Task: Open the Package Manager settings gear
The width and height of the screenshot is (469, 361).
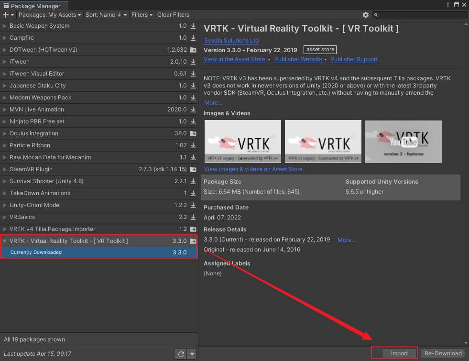Action: [x=366, y=15]
